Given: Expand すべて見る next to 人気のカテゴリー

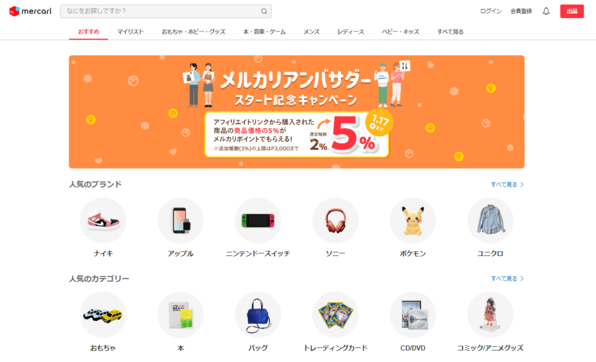Looking at the screenshot, I should tap(507, 279).
